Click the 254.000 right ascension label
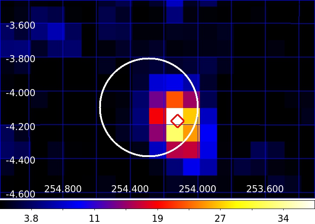The height and width of the screenshot is (224, 315). pyautogui.click(x=197, y=189)
